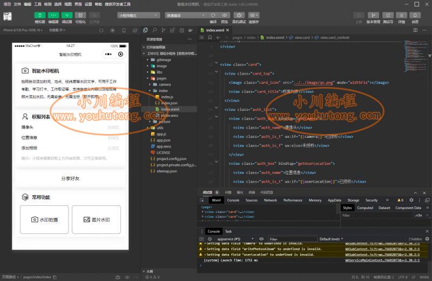
Task: Click the console Filter input field
Action: pyautogui.click(x=293, y=239)
